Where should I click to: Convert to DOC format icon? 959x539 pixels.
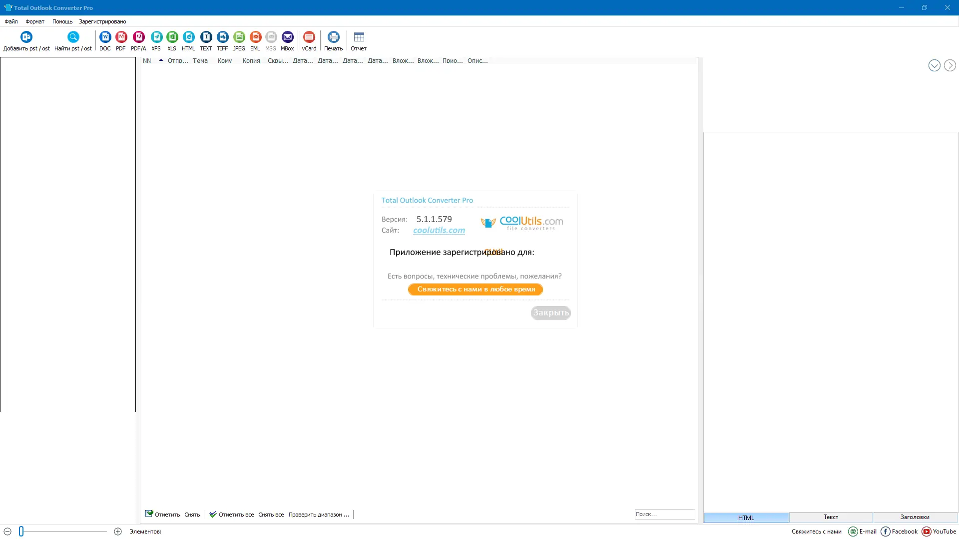coord(105,37)
